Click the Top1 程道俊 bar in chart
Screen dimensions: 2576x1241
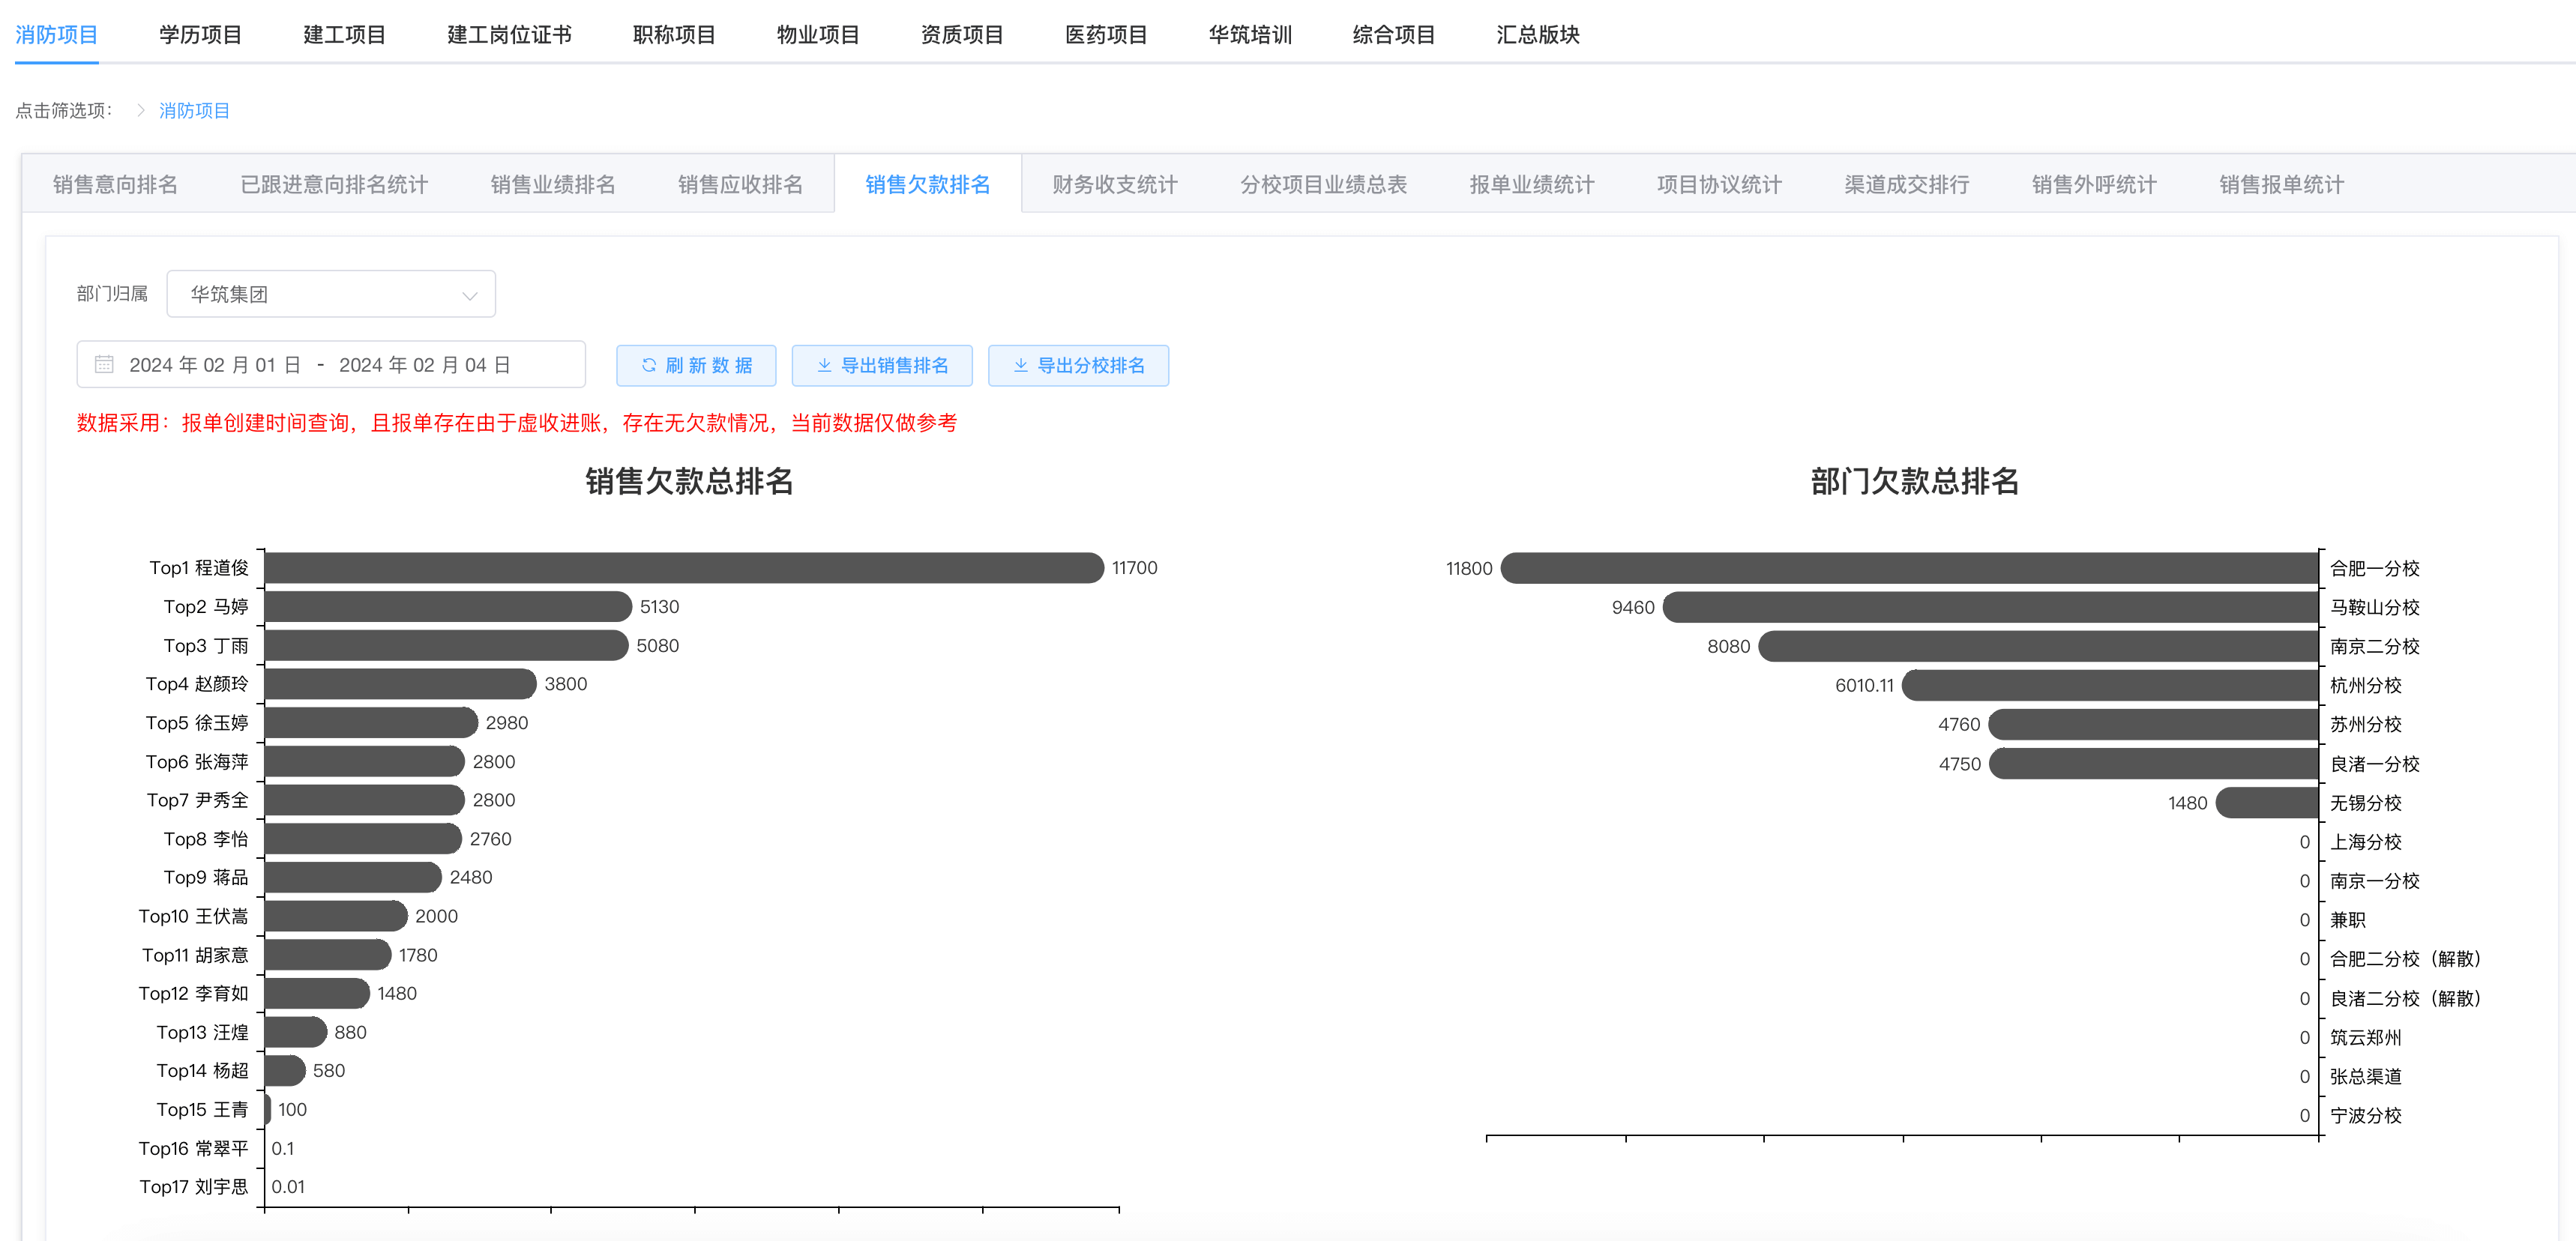click(x=683, y=567)
